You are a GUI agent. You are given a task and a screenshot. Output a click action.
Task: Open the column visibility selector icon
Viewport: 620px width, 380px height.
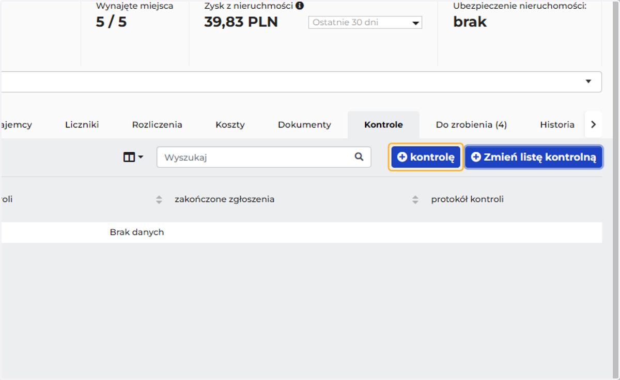pyautogui.click(x=133, y=157)
